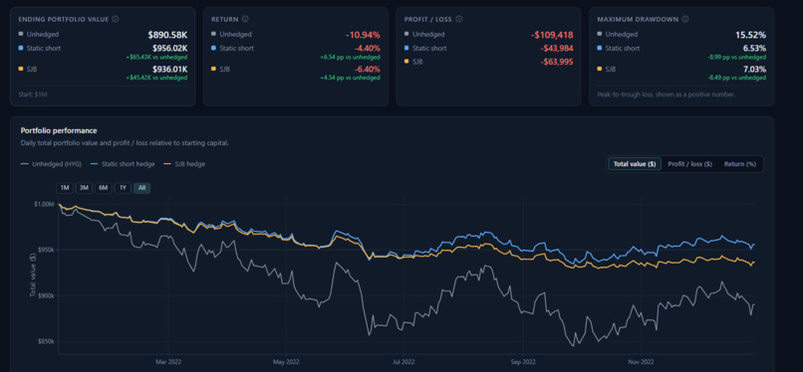Select the 1M time range button

click(x=65, y=188)
